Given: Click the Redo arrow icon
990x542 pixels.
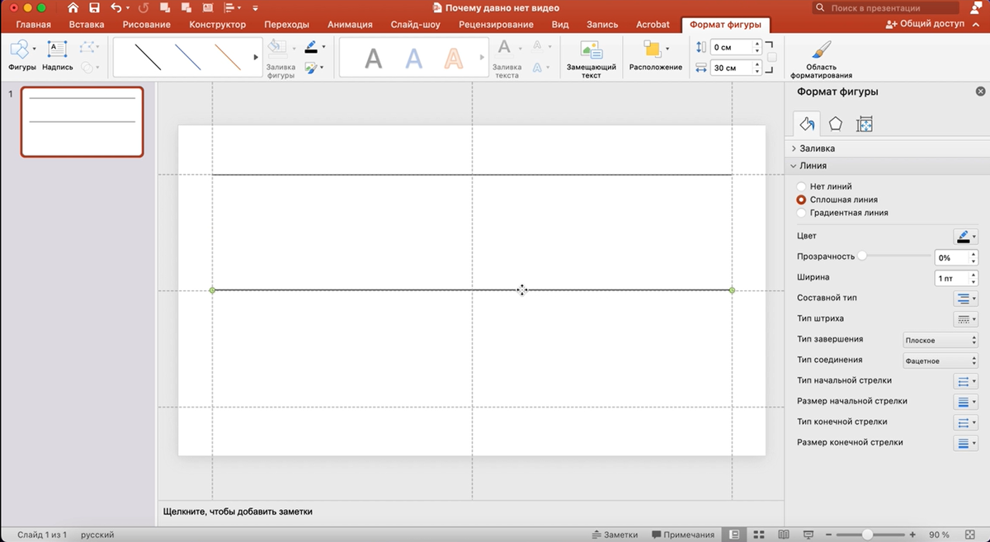Looking at the screenshot, I should pyautogui.click(x=145, y=7).
